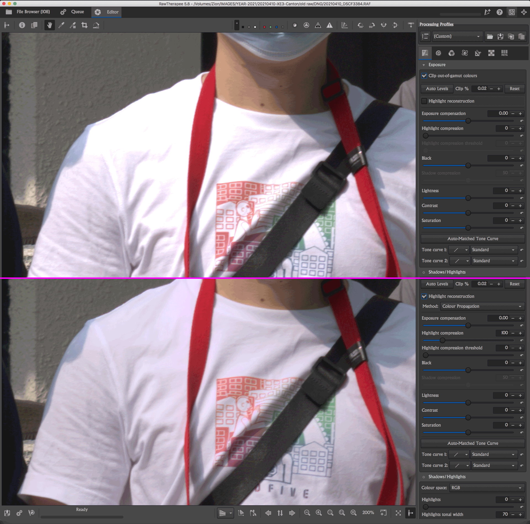Click save processing profile icon
The image size is (530, 524).
500,36
